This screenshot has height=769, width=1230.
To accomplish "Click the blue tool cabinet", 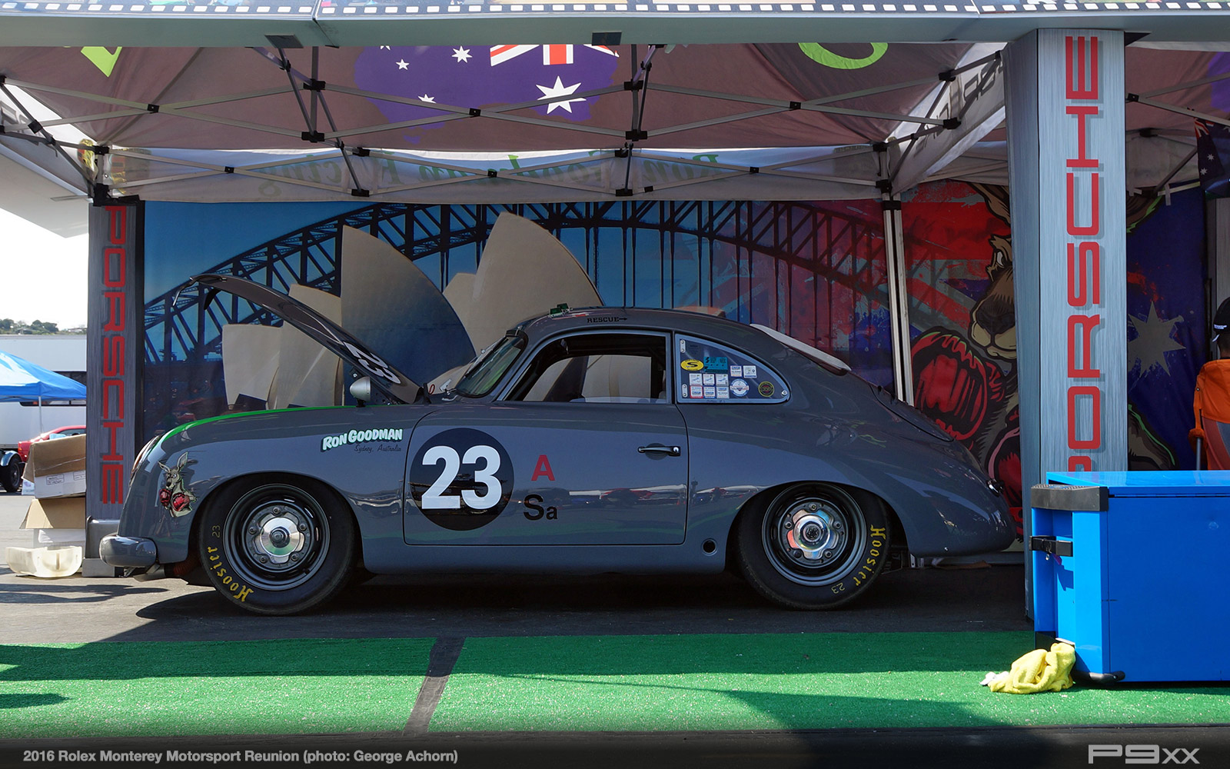I will [x=1130, y=577].
